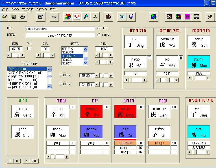
Task: Save chart using the floppy disk icon
Action: (x=14, y=17)
